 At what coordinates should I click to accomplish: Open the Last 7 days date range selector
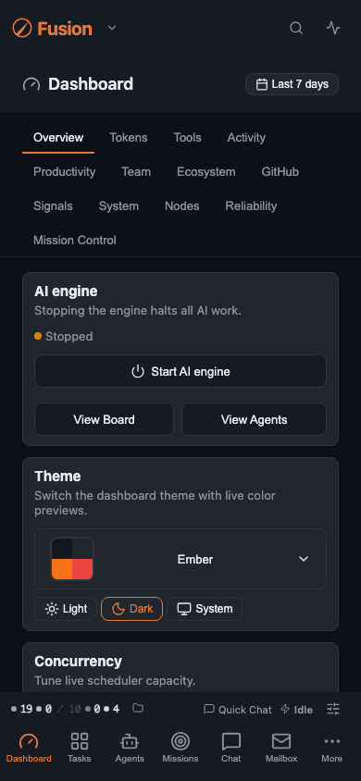[x=292, y=84]
